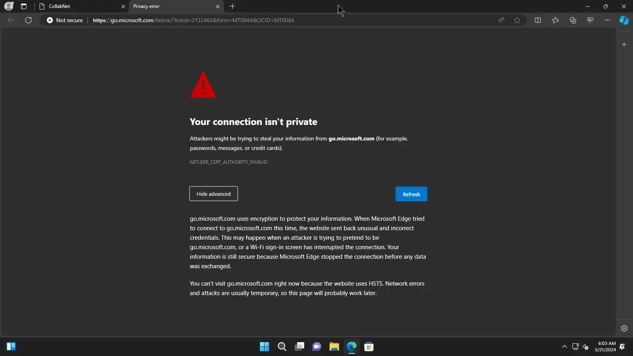
Task: Open Task View from the taskbar
Action: 299,347
